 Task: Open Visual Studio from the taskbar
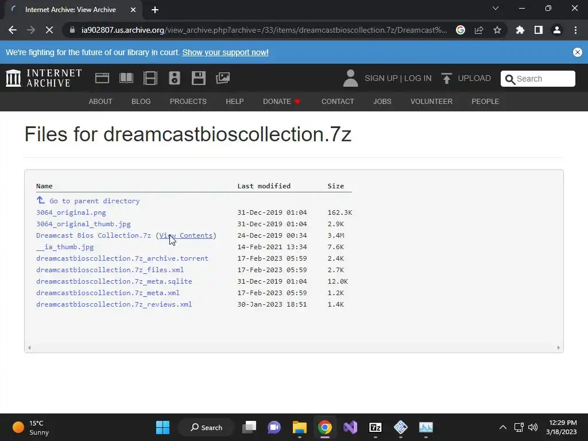pos(350,427)
